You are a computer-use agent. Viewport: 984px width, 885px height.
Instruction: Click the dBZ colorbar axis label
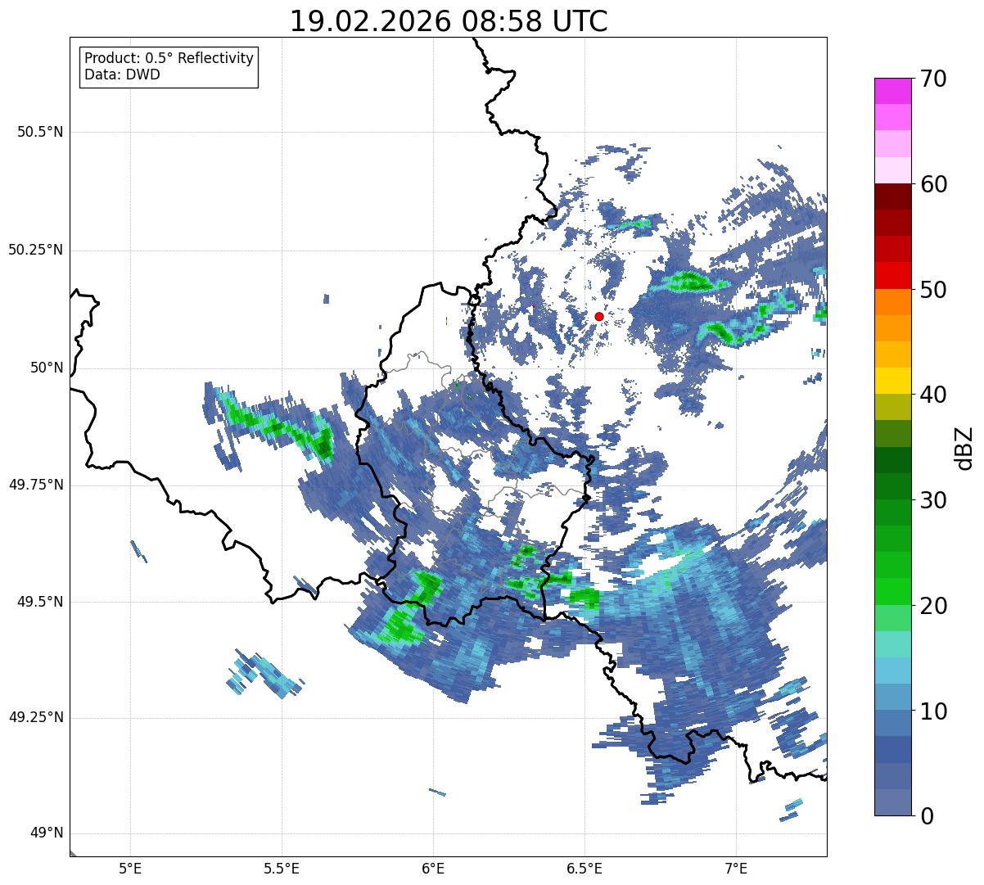coord(964,447)
